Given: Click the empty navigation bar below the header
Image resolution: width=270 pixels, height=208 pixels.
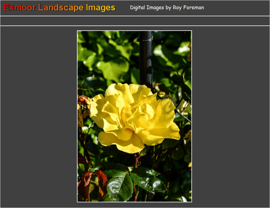Looking at the screenshot, I should pos(135,21).
